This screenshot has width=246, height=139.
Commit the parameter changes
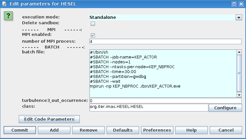click(20, 130)
